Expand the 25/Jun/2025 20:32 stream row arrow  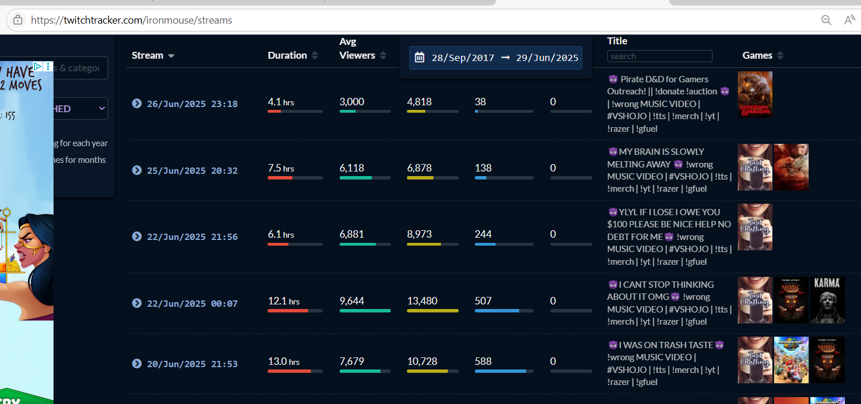coord(137,170)
